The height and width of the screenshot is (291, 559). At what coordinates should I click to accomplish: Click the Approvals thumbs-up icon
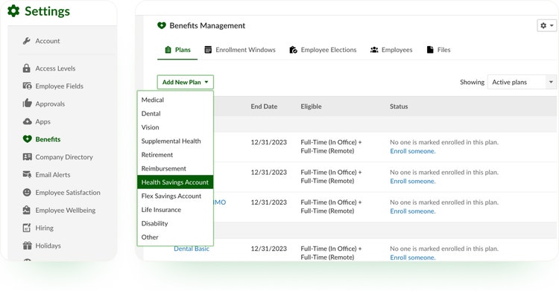27,103
